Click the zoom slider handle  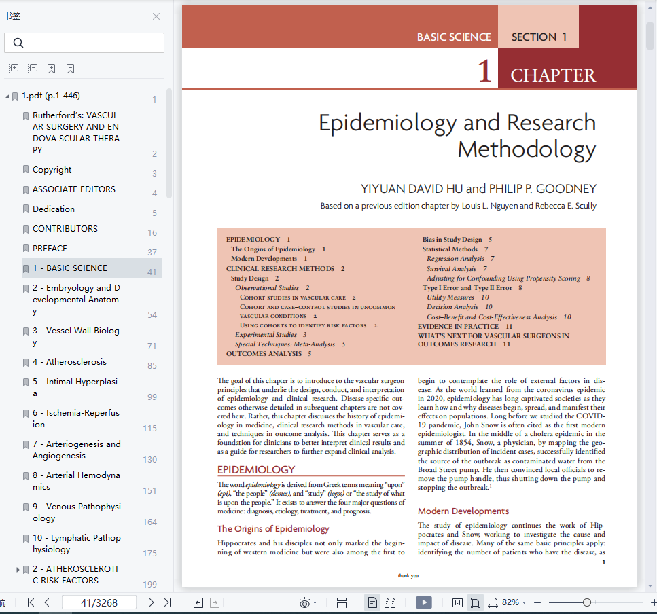click(587, 602)
